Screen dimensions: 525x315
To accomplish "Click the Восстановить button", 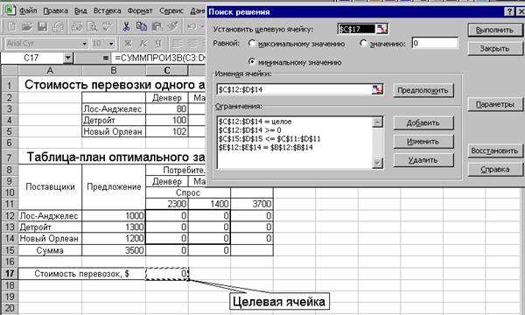I will coord(494,150).
